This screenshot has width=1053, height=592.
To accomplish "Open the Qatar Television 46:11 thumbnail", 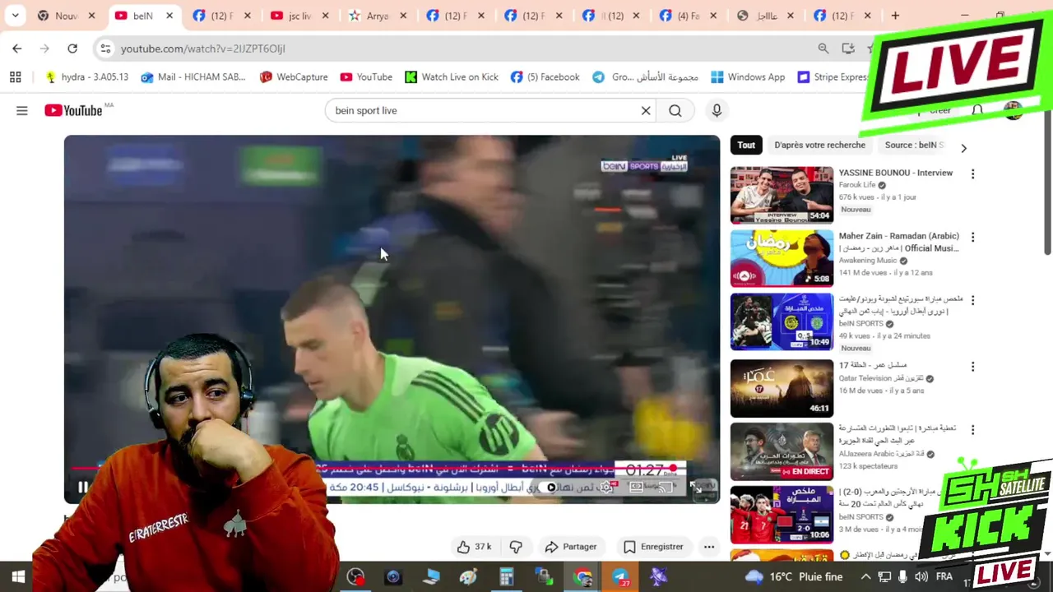I will [x=782, y=388].
